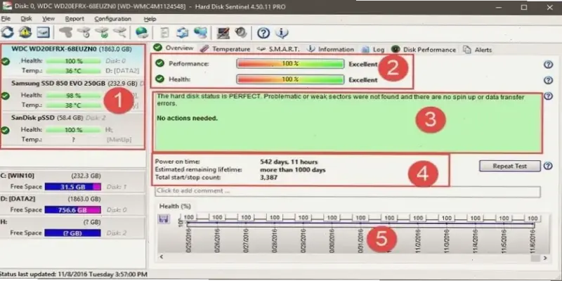Open the Report menu
562x281 pixels.
[74, 18]
